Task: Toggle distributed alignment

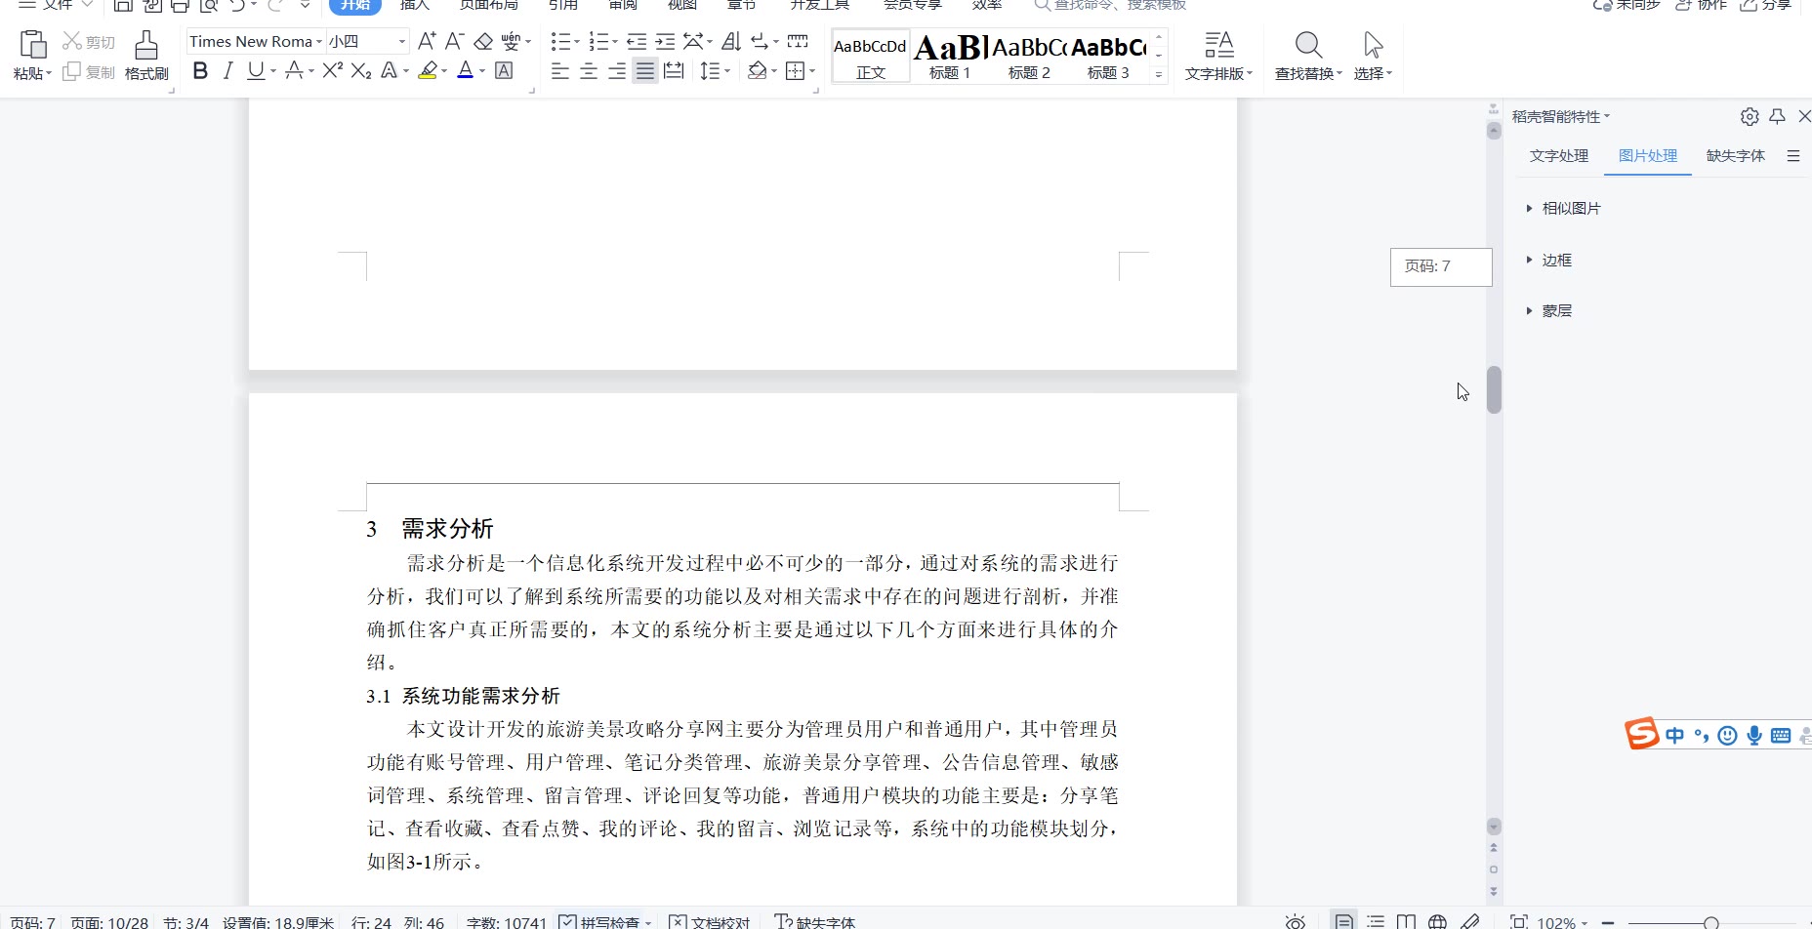Action: 674,70
